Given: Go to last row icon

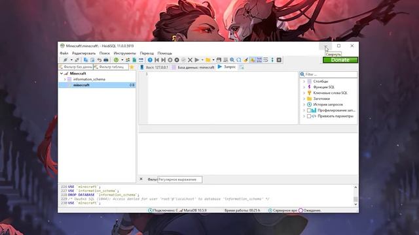Looking at the screenshot, I should pyautogui.click(x=163, y=60).
